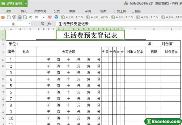Screen dimensions: 182x125
Task: Click the 财务签字 cell in entry 2 row
Action: point(171,66)
